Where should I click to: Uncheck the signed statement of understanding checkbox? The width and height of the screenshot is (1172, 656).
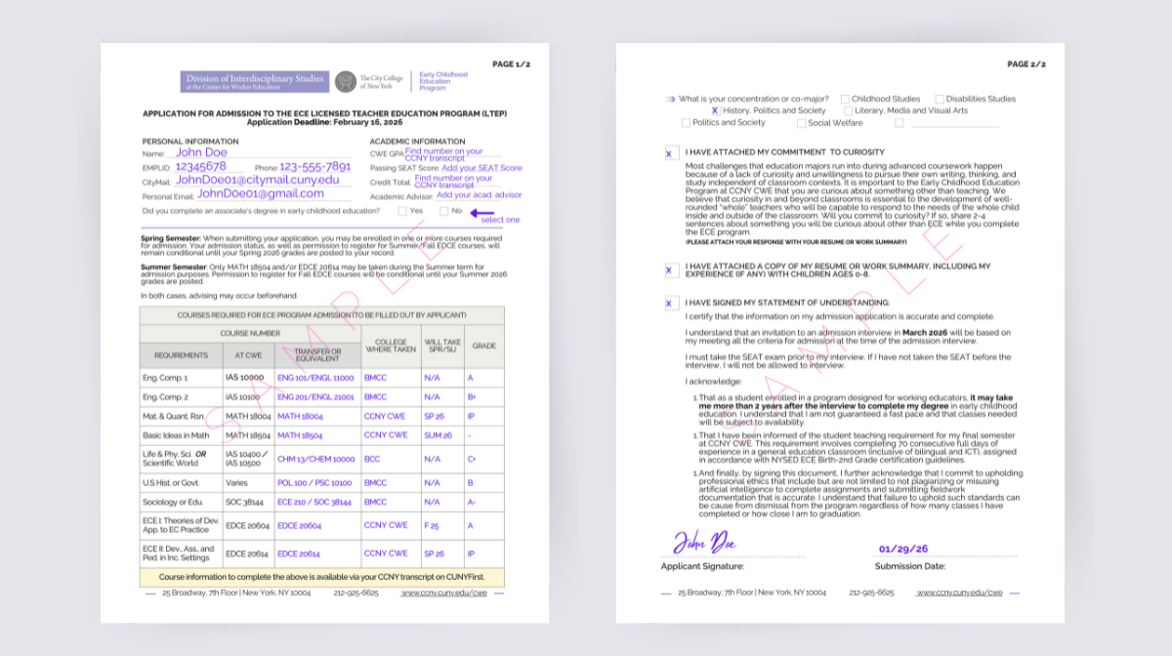[670, 303]
